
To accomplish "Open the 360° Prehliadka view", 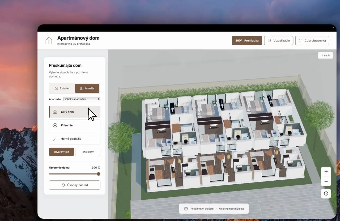I will [x=247, y=41].
